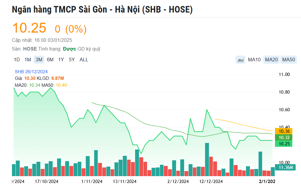Viewport: 301px width, 186px height.
Task: Click the MA20 10.34 legend value
Action: coord(35,85)
